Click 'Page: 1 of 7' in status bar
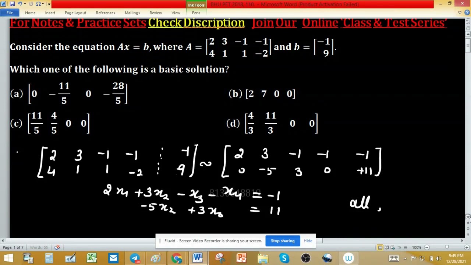Image resolution: width=471 pixels, height=265 pixels. point(13,247)
